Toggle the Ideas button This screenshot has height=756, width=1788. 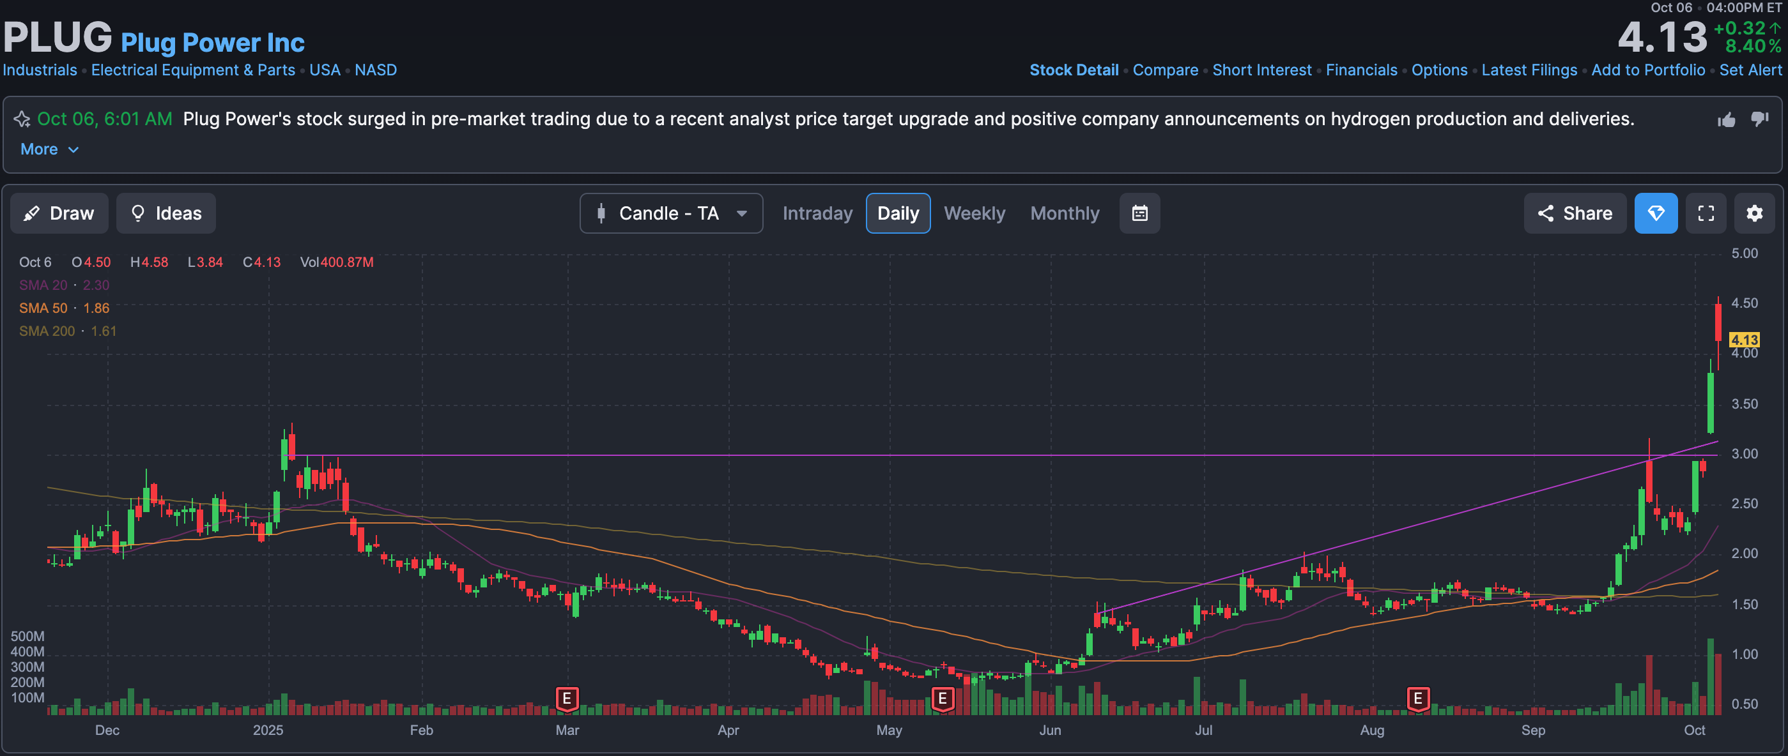click(166, 213)
